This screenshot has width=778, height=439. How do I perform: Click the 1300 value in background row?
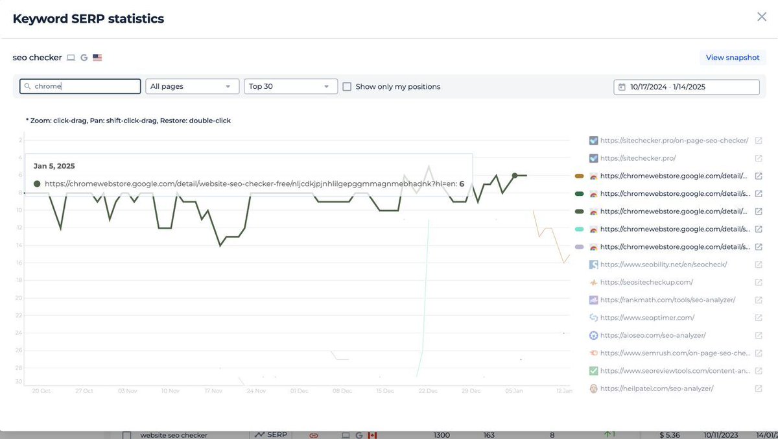pos(442,435)
